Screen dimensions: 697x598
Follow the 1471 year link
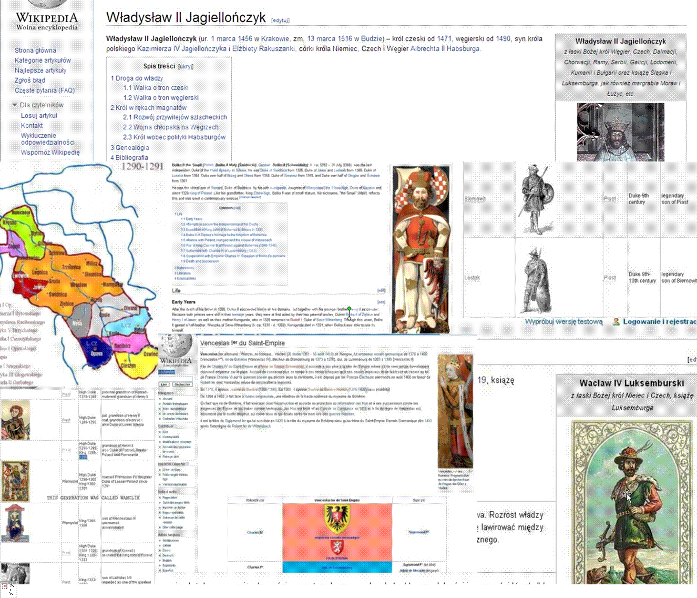444,39
